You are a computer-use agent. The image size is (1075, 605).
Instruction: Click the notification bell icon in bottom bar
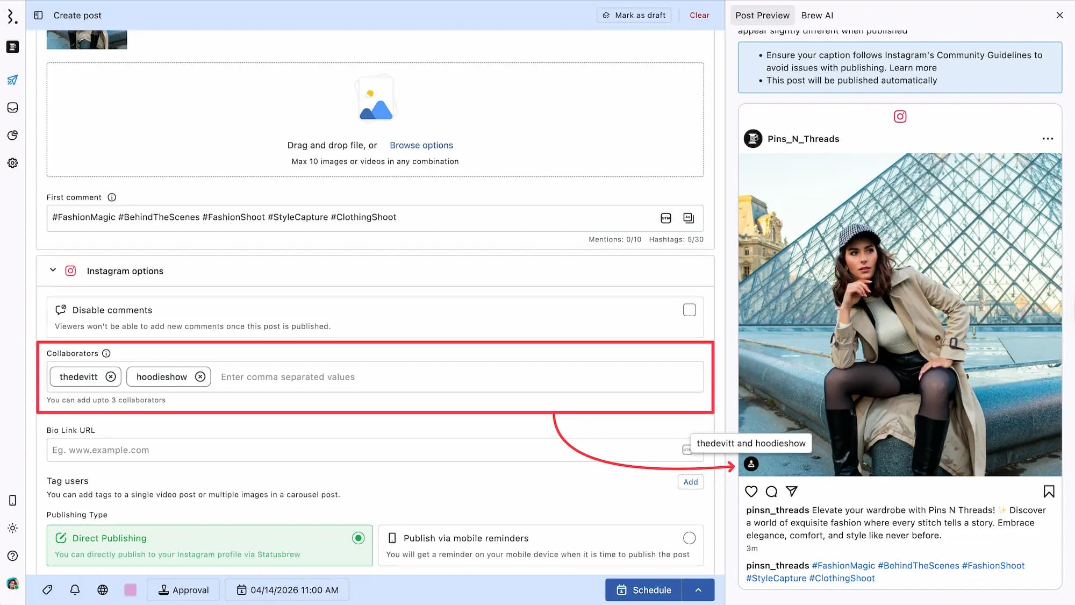click(x=75, y=590)
